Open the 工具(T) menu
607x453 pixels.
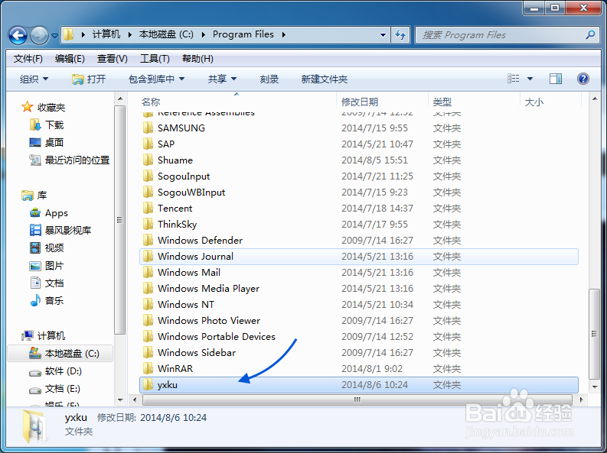point(155,59)
